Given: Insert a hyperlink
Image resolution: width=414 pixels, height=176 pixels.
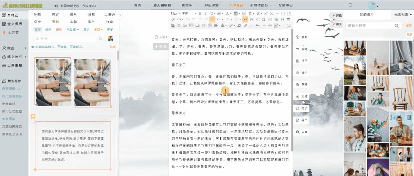Looking at the screenshot, I should tap(245, 25).
